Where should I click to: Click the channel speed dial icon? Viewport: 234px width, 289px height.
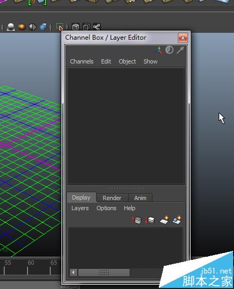(x=169, y=50)
